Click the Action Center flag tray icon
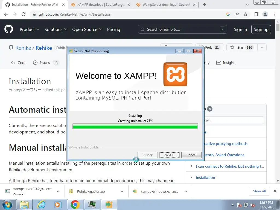 point(239,205)
